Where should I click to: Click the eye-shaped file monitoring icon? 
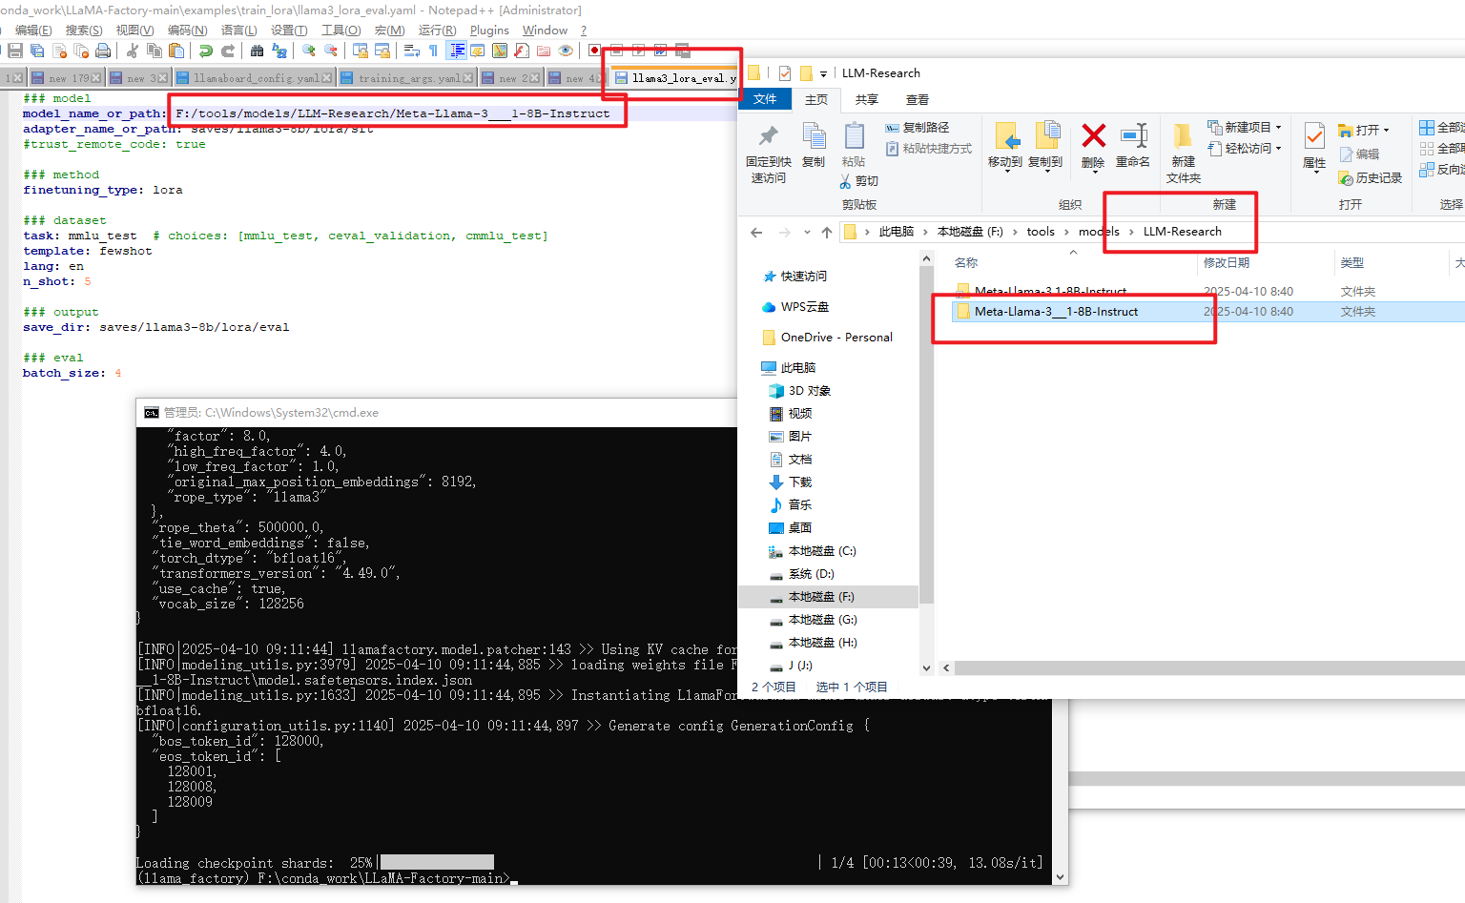tap(566, 51)
